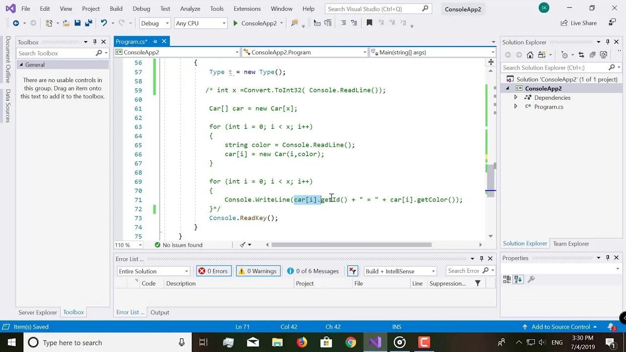Click the Search Visual Studio input field
This screenshot has height=352, width=626.
(377, 9)
